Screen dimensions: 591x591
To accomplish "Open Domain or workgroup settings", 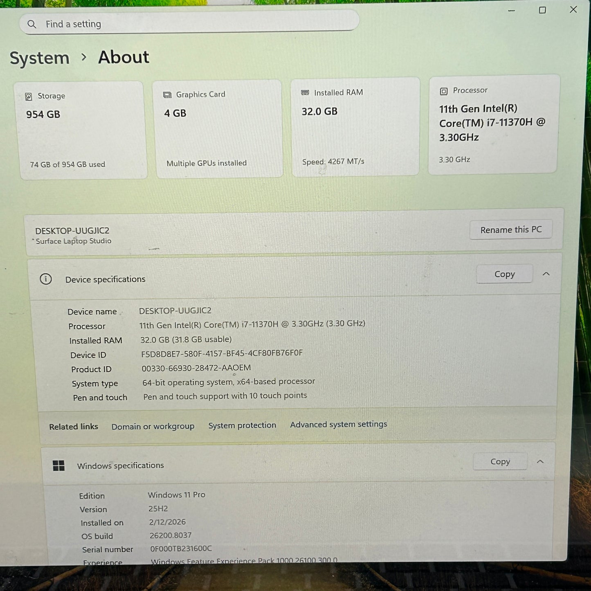I will coord(153,426).
